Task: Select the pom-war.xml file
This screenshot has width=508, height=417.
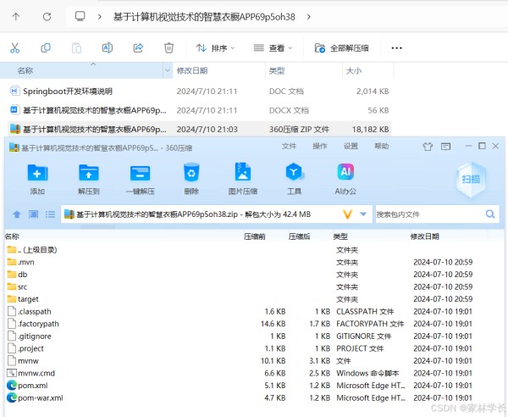Action: [x=35, y=398]
